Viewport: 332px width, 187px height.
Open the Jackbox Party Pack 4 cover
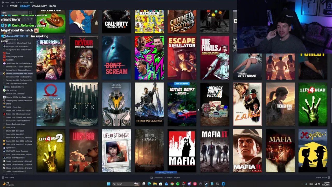pyautogui.click(x=215, y=104)
